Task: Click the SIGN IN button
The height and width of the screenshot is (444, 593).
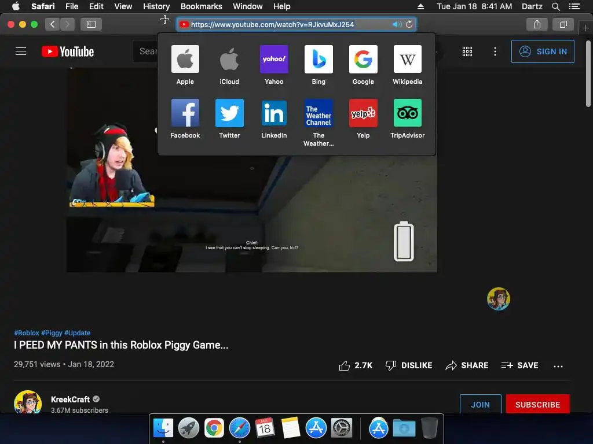Action: click(x=543, y=51)
